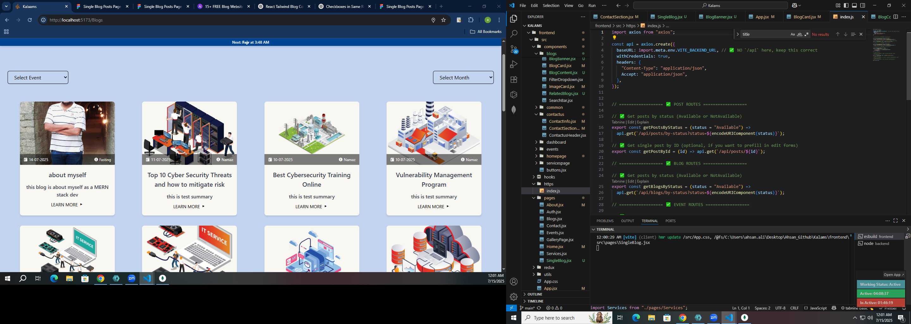
Task: Open the Select Event dropdown
Action: click(x=38, y=78)
